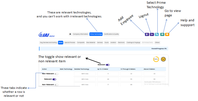
Task: Select the Prime Technology tab
Action: (x=96, y=34)
